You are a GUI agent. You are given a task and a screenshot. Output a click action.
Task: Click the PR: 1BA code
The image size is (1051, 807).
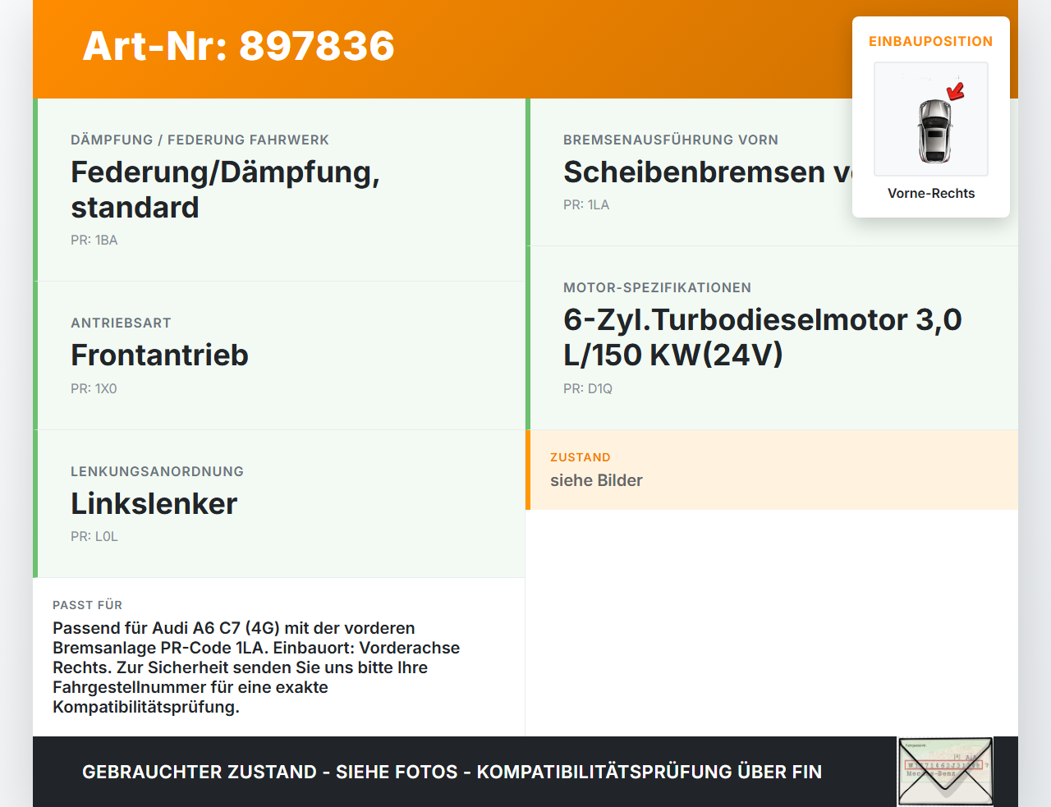94,241
